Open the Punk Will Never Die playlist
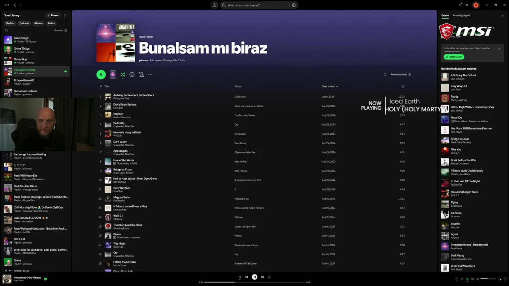 pyautogui.click(x=36, y=177)
